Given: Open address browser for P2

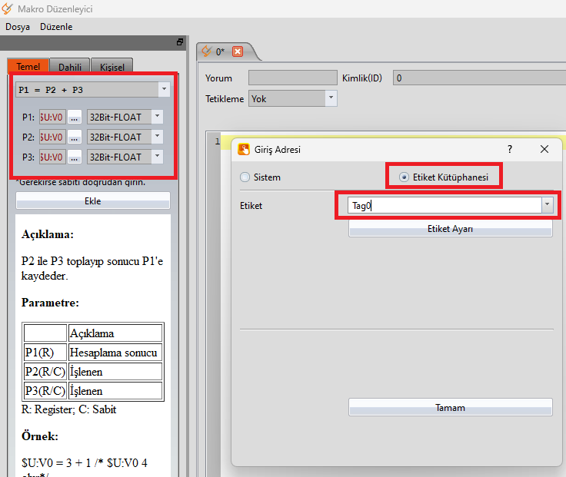Looking at the screenshot, I should point(75,137).
